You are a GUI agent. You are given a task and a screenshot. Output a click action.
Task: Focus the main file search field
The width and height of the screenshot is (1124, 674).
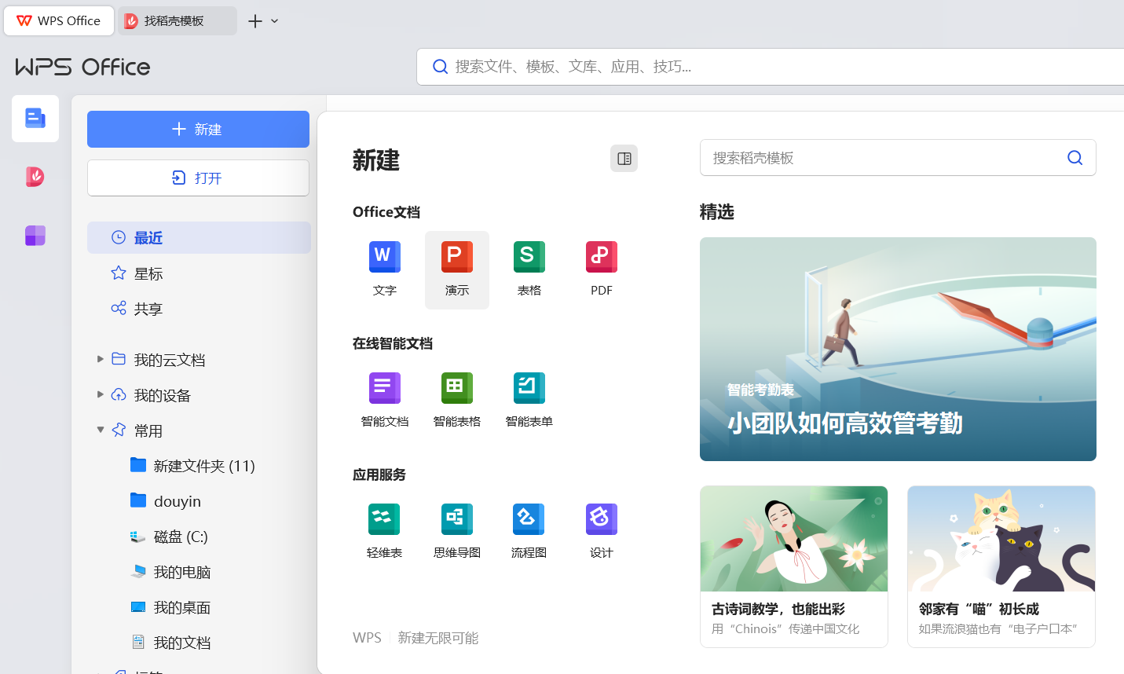(770, 67)
